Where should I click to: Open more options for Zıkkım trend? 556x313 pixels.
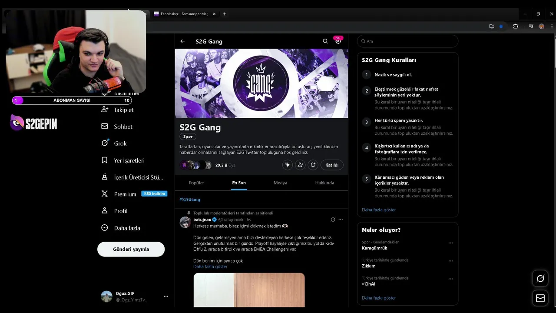[x=450, y=261]
